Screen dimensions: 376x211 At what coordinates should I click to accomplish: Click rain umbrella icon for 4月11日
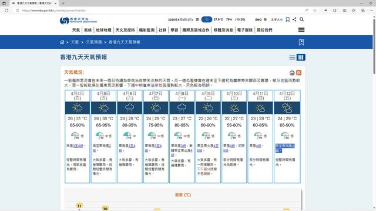pyautogui.click(x=258, y=135)
